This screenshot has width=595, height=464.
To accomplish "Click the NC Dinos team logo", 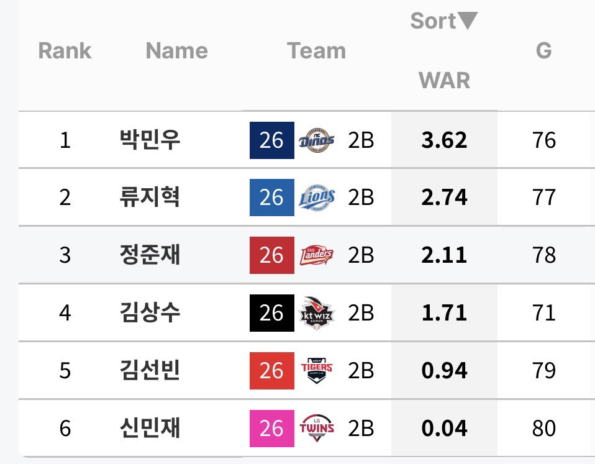I will [317, 140].
